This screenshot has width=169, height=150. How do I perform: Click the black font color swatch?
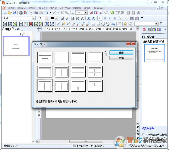[x=52, y=18]
